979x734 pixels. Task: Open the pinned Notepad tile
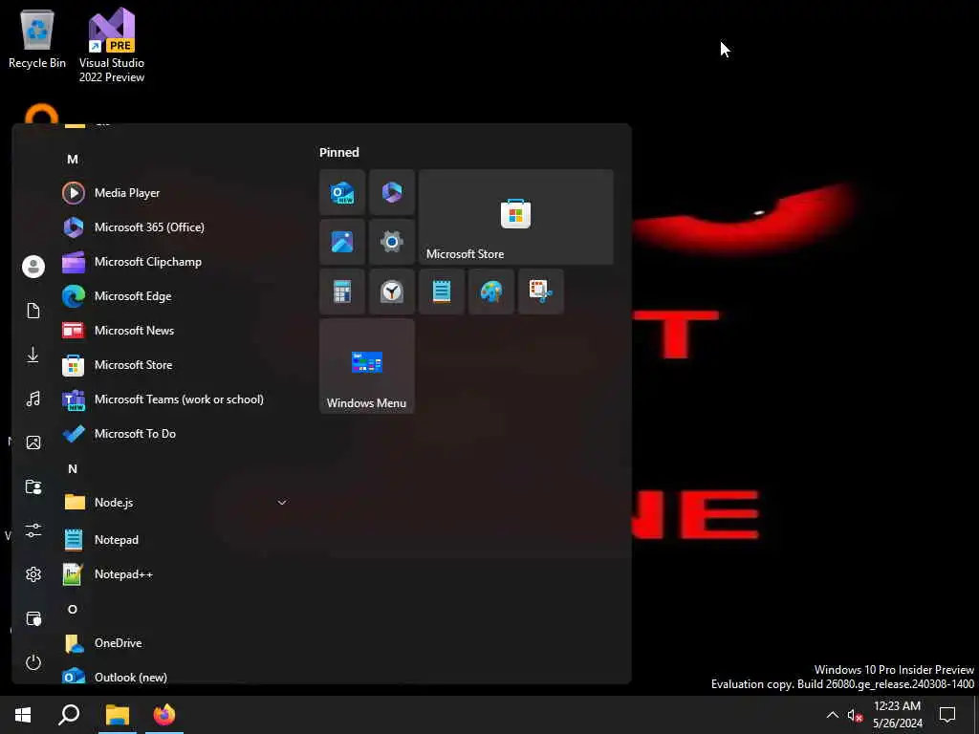442,291
